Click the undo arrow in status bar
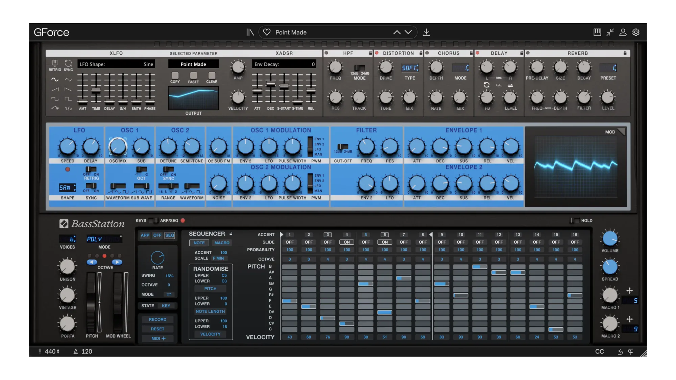The image size is (676, 380). [620, 352]
